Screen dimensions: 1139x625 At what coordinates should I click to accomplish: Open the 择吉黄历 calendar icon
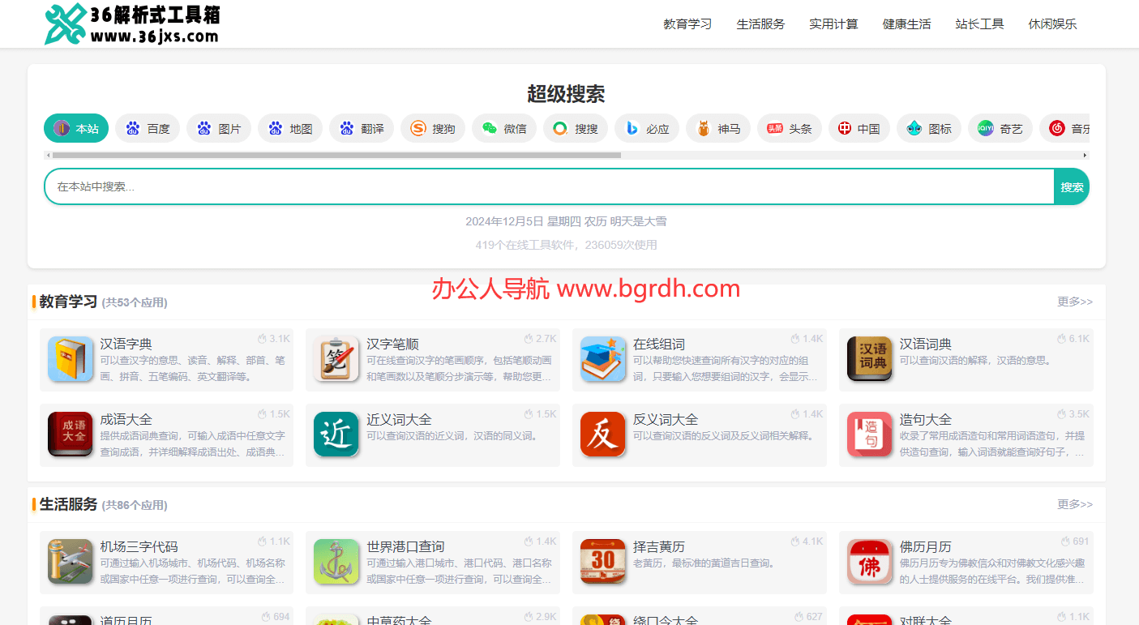coord(603,562)
